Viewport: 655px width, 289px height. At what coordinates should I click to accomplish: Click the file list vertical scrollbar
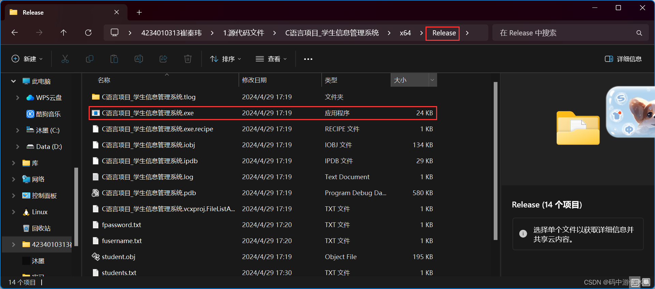point(495,160)
